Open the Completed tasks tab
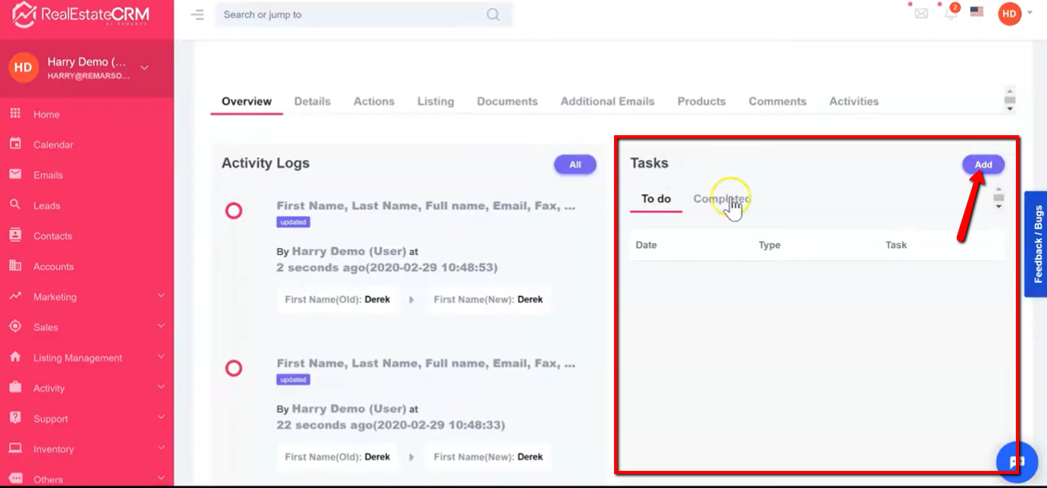Image resolution: width=1047 pixels, height=488 pixels. pyautogui.click(x=721, y=199)
